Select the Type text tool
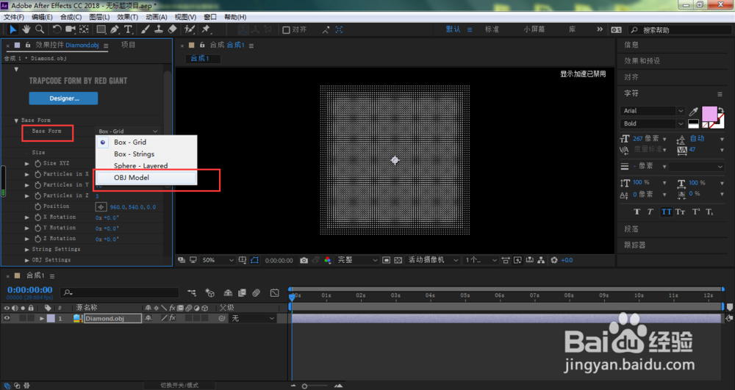Screen dimensions: 735x390 [127, 29]
